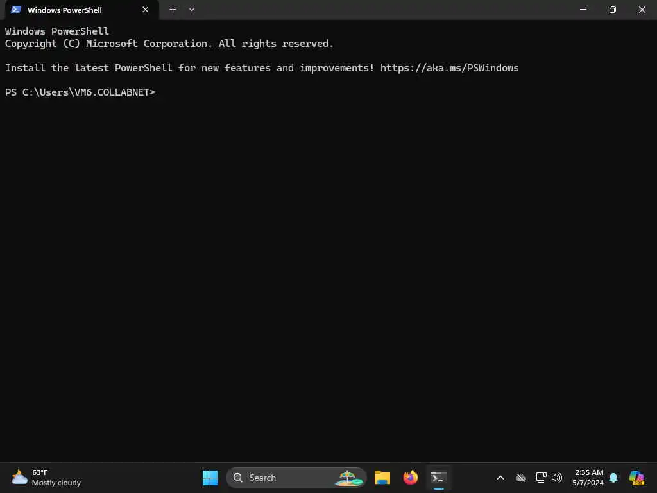This screenshot has width=657, height=493.
Task: Open the weather widget showing 63°F
Action: click(46, 478)
